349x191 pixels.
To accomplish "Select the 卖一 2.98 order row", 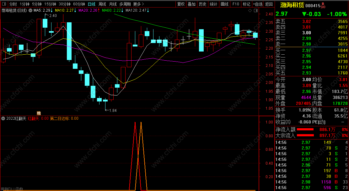I will [312, 44].
